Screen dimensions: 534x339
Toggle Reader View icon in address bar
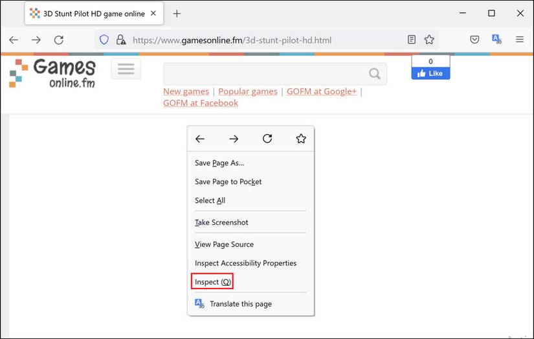click(412, 40)
